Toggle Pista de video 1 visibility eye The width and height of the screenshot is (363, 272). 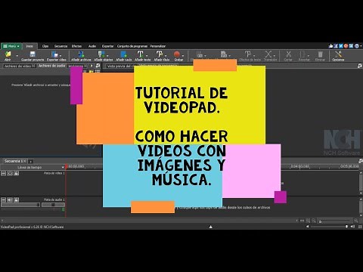click(x=10, y=173)
